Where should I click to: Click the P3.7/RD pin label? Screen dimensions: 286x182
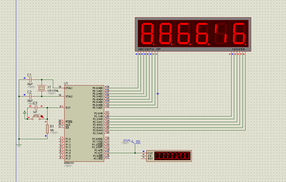coord(98,159)
